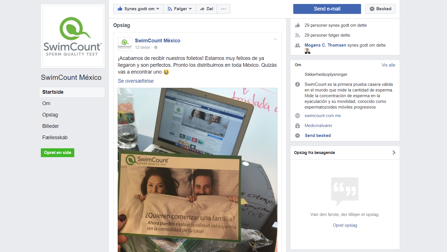
Task: Click the Medicinalvarer category link
Action: coord(318,126)
